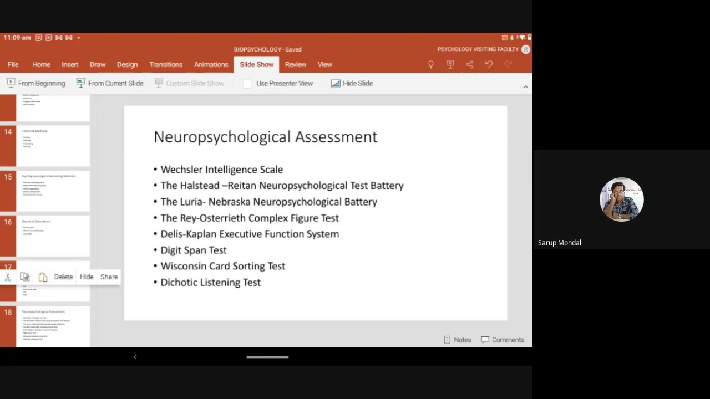Switch to the Draw tab
The width and height of the screenshot is (710, 399).
(x=98, y=65)
